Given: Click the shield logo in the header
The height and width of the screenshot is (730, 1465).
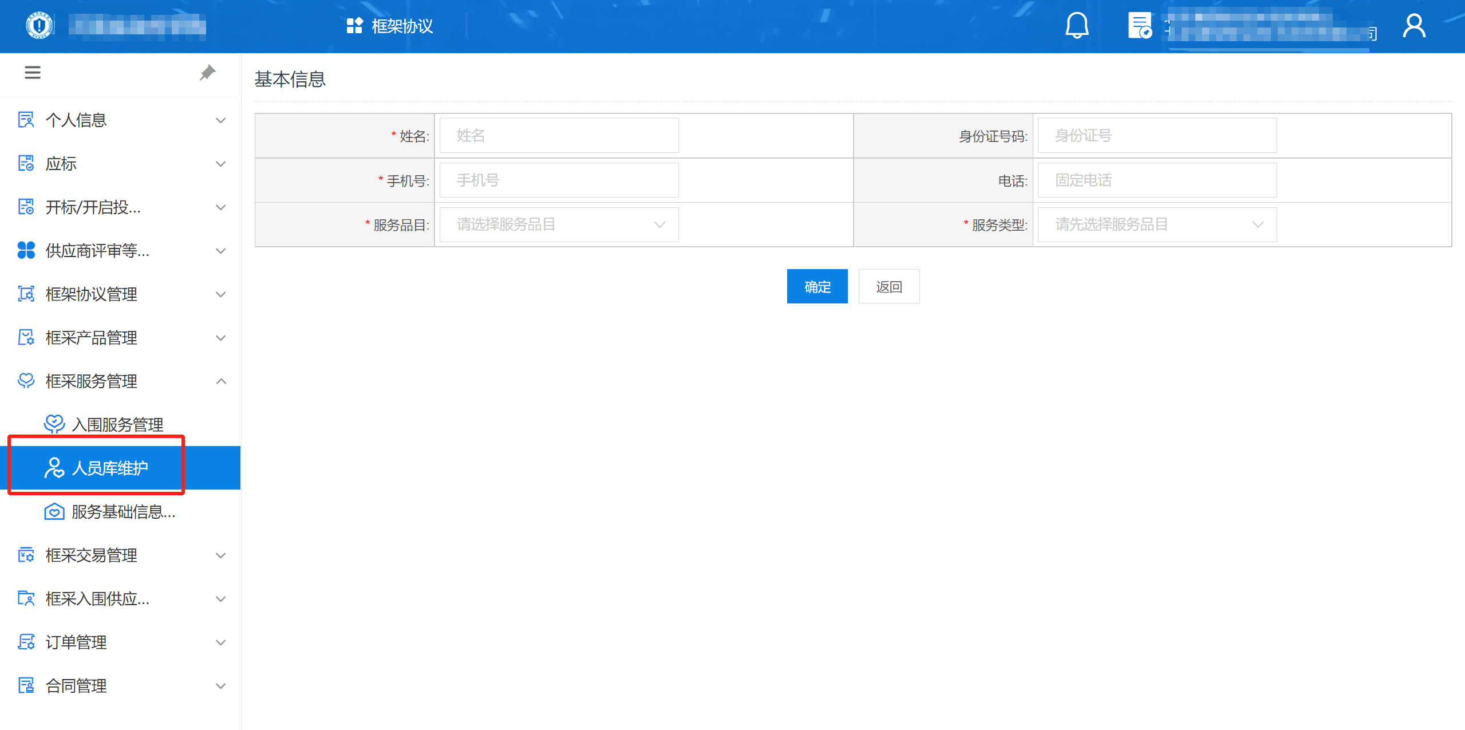Looking at the screenshot, I should [x=40, y=26].
